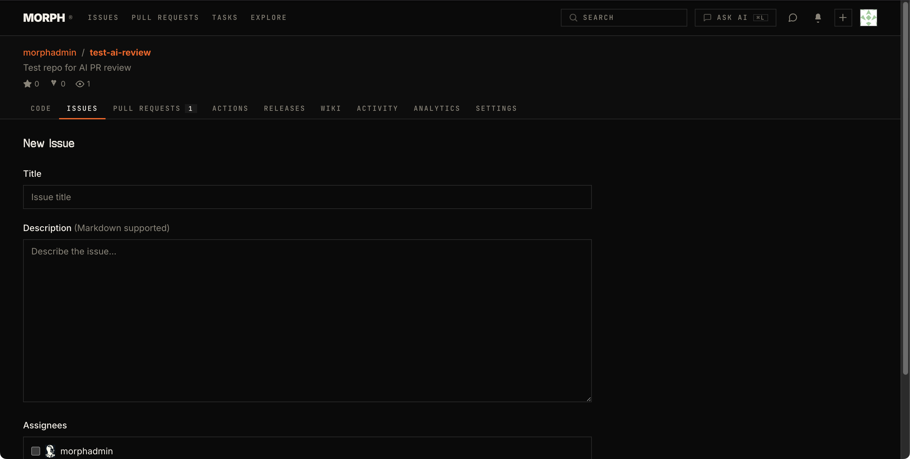Open the notification bell
910x459 pixels.
pyautogui.click(x=818, y=18)
